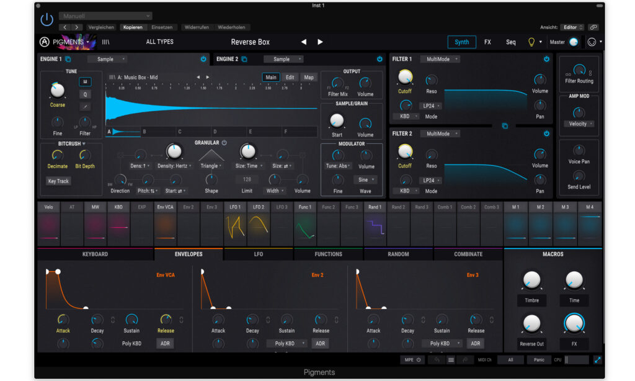The image size is (635, 381).
Task: Toggle MPE mode on
Action: pyautogui.click(x=412, y=359)
